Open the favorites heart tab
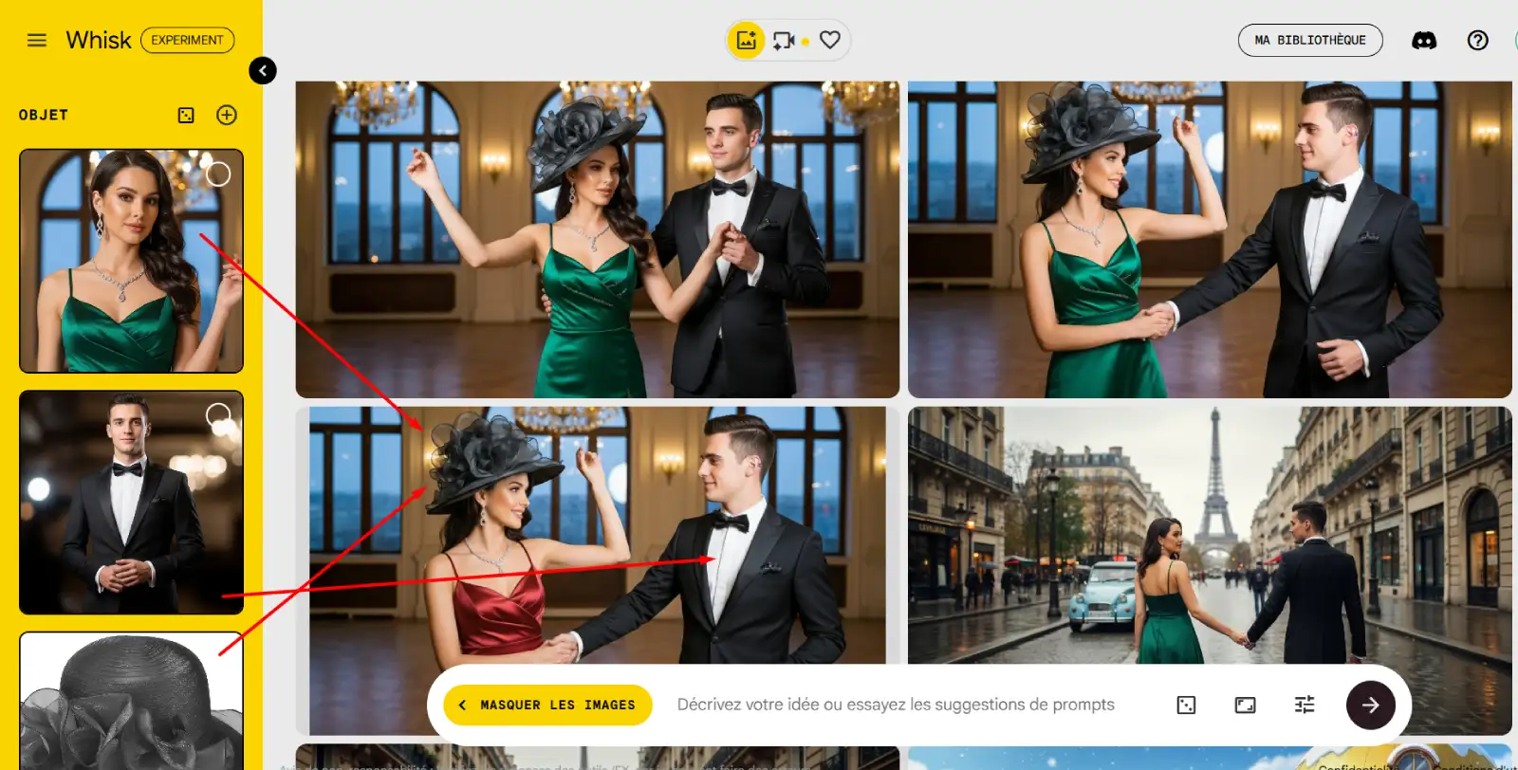1518x770 pixels. click(x=830, y=40)
